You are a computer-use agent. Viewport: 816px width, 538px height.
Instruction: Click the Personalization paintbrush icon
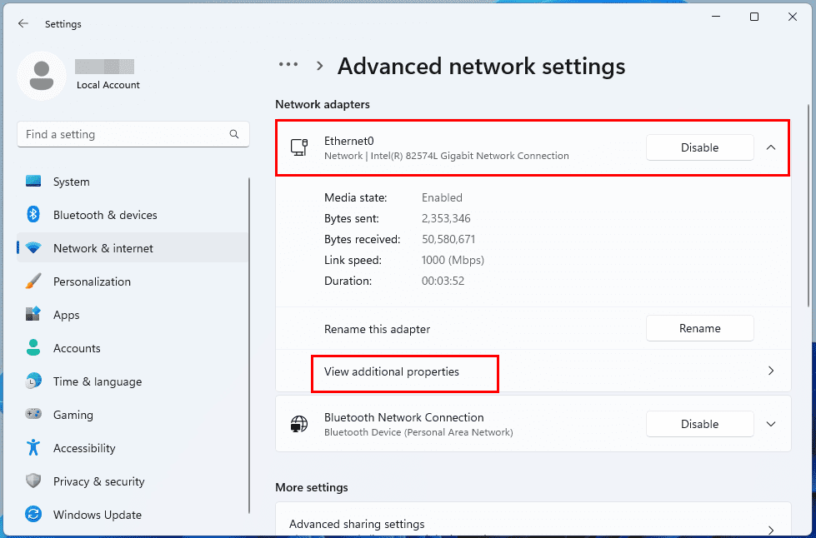33,281
